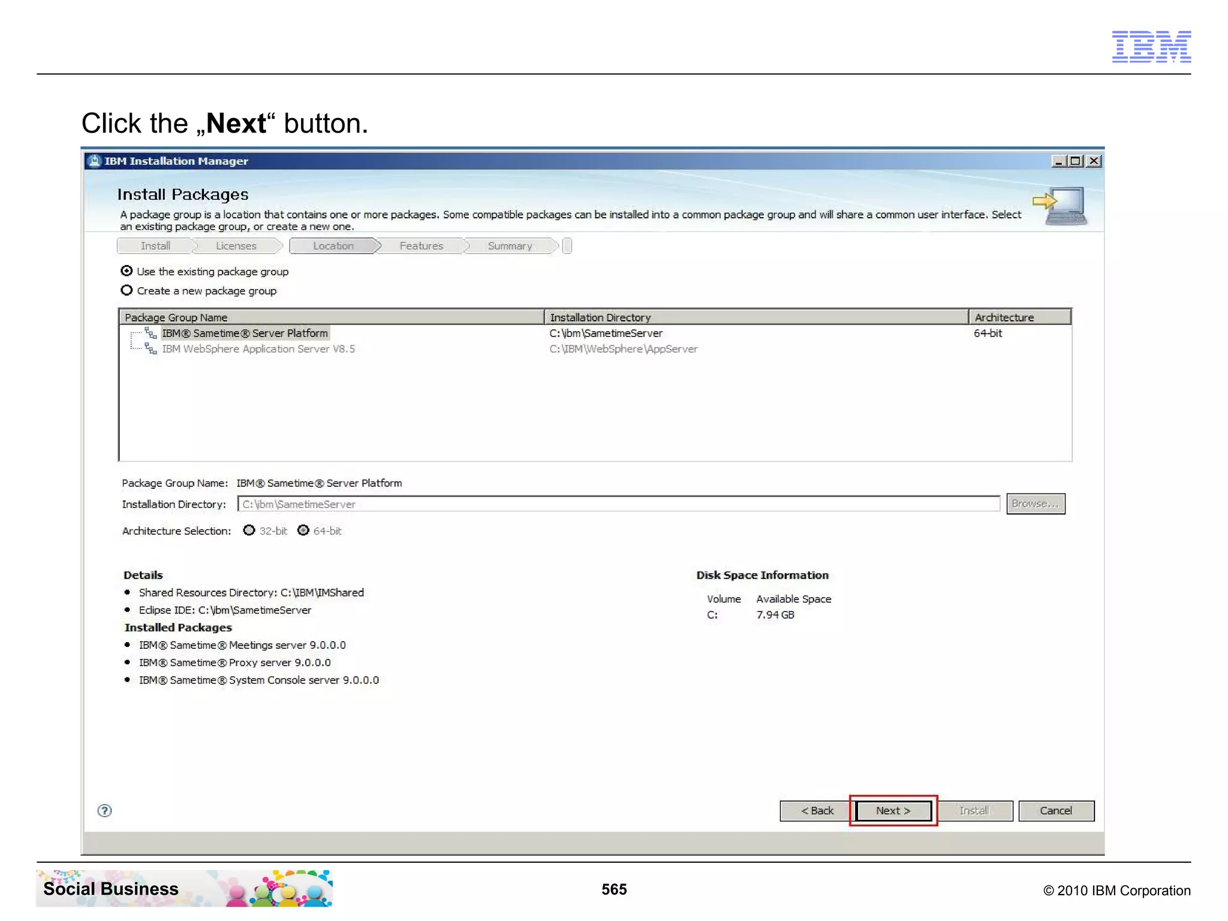Click the Browse... button
Screen dimensions: 1228x921
click(x=1036, y=504)
